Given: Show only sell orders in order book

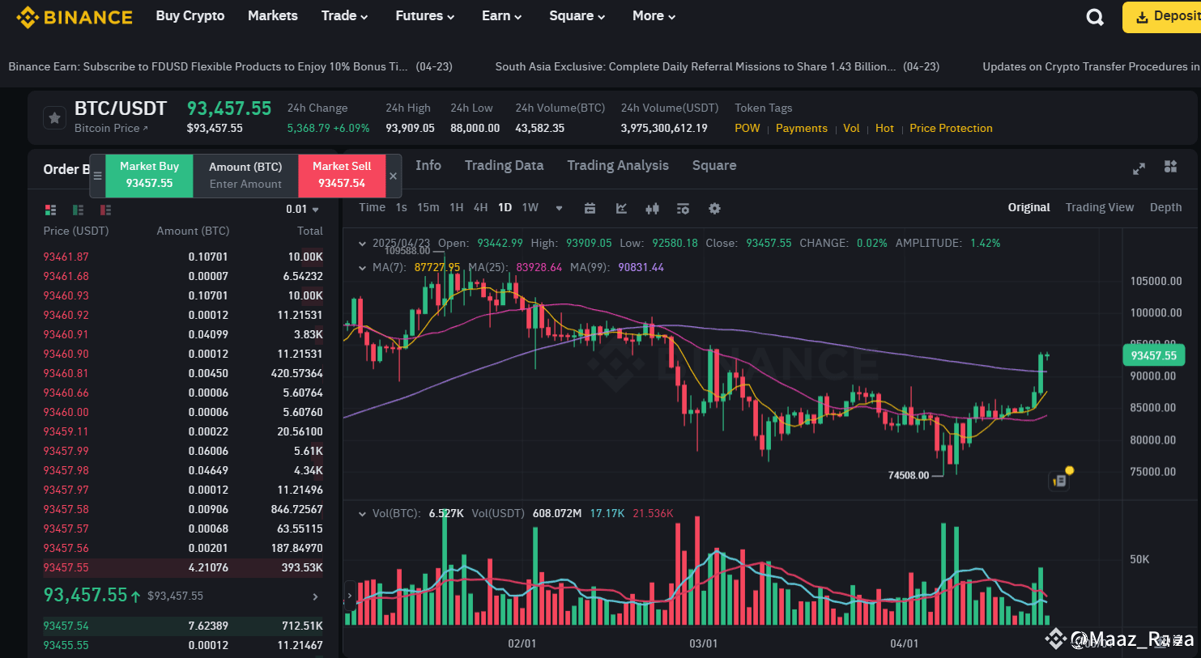Looking at the screenshot, I should [105, 210].
